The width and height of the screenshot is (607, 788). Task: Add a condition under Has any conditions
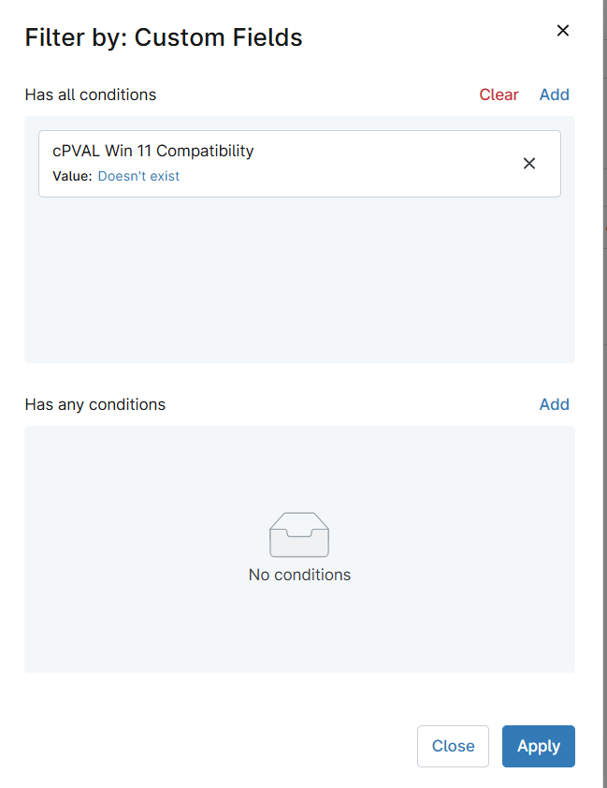tap(555, 404)
